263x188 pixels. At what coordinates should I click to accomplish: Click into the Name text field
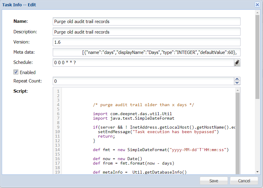(146, 22)
